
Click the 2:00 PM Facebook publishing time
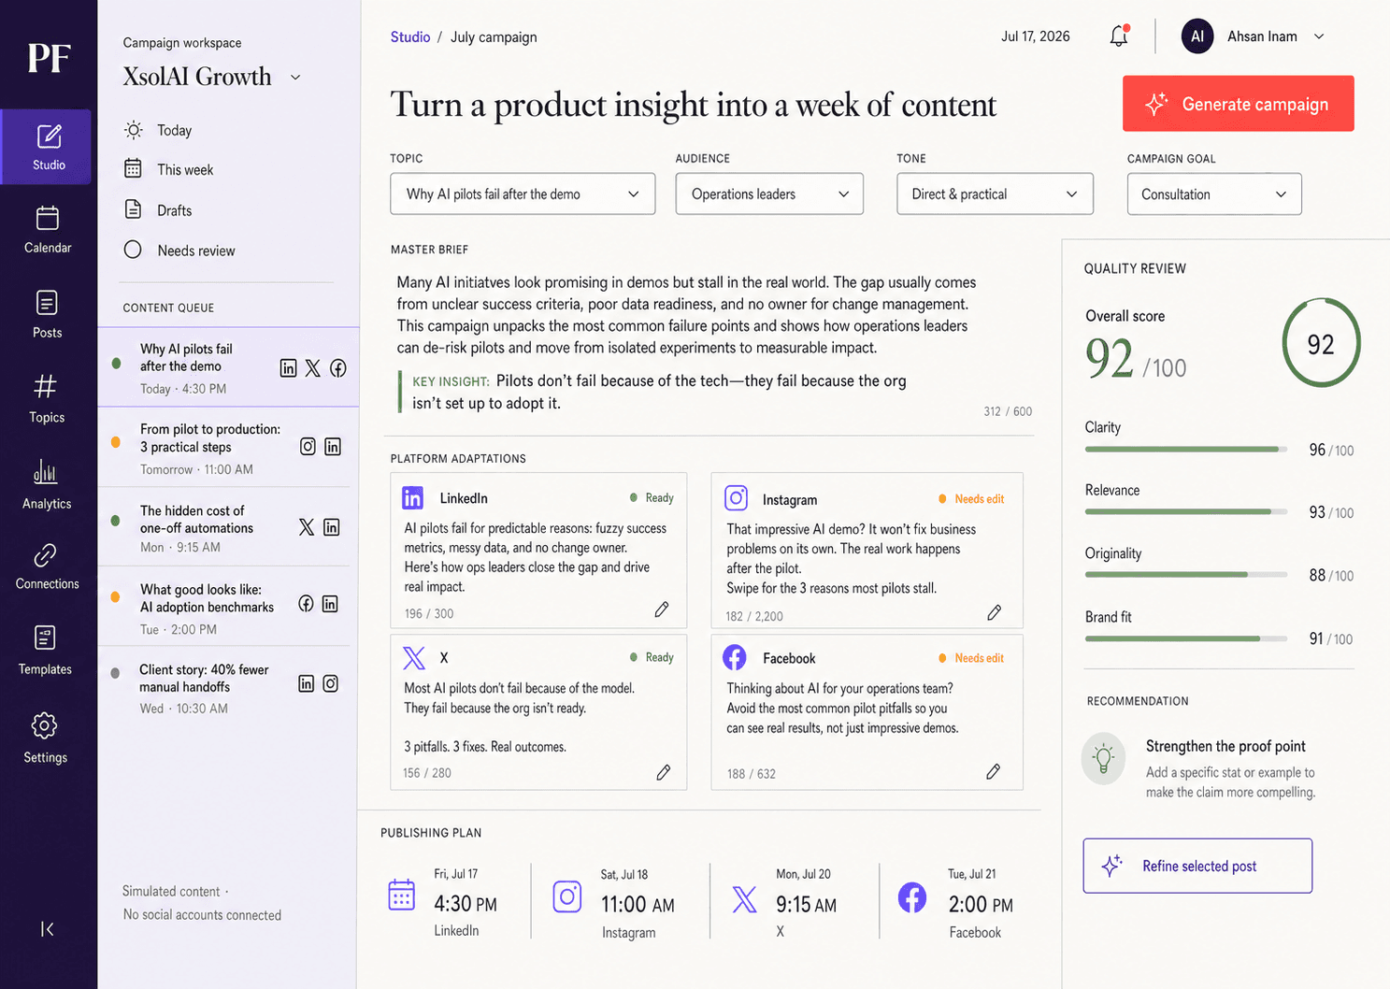click(x=981, y=905)
